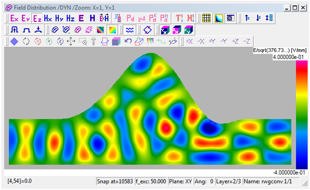Show the Hx magnetic field component

48,18
